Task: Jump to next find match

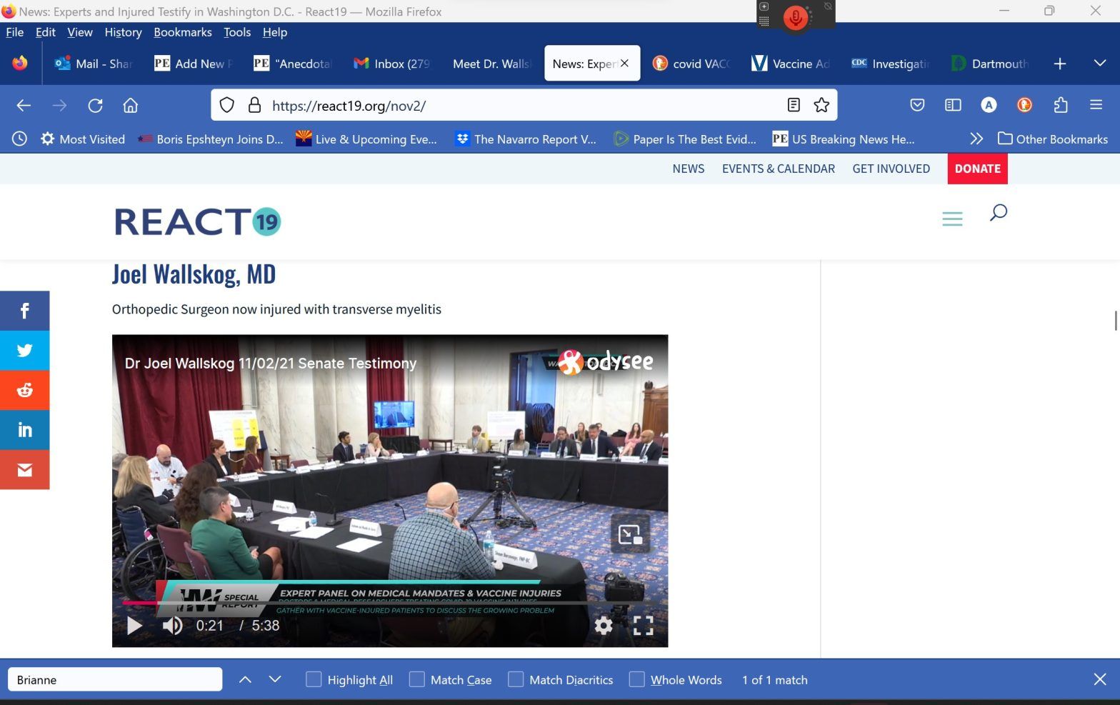Action: pyautogui.click(x=275, y=679)
